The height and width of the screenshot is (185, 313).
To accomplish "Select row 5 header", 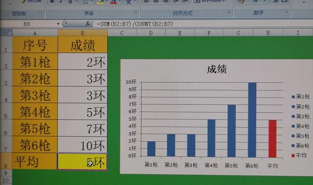I will pyautogui.click(x=6, y=111).
